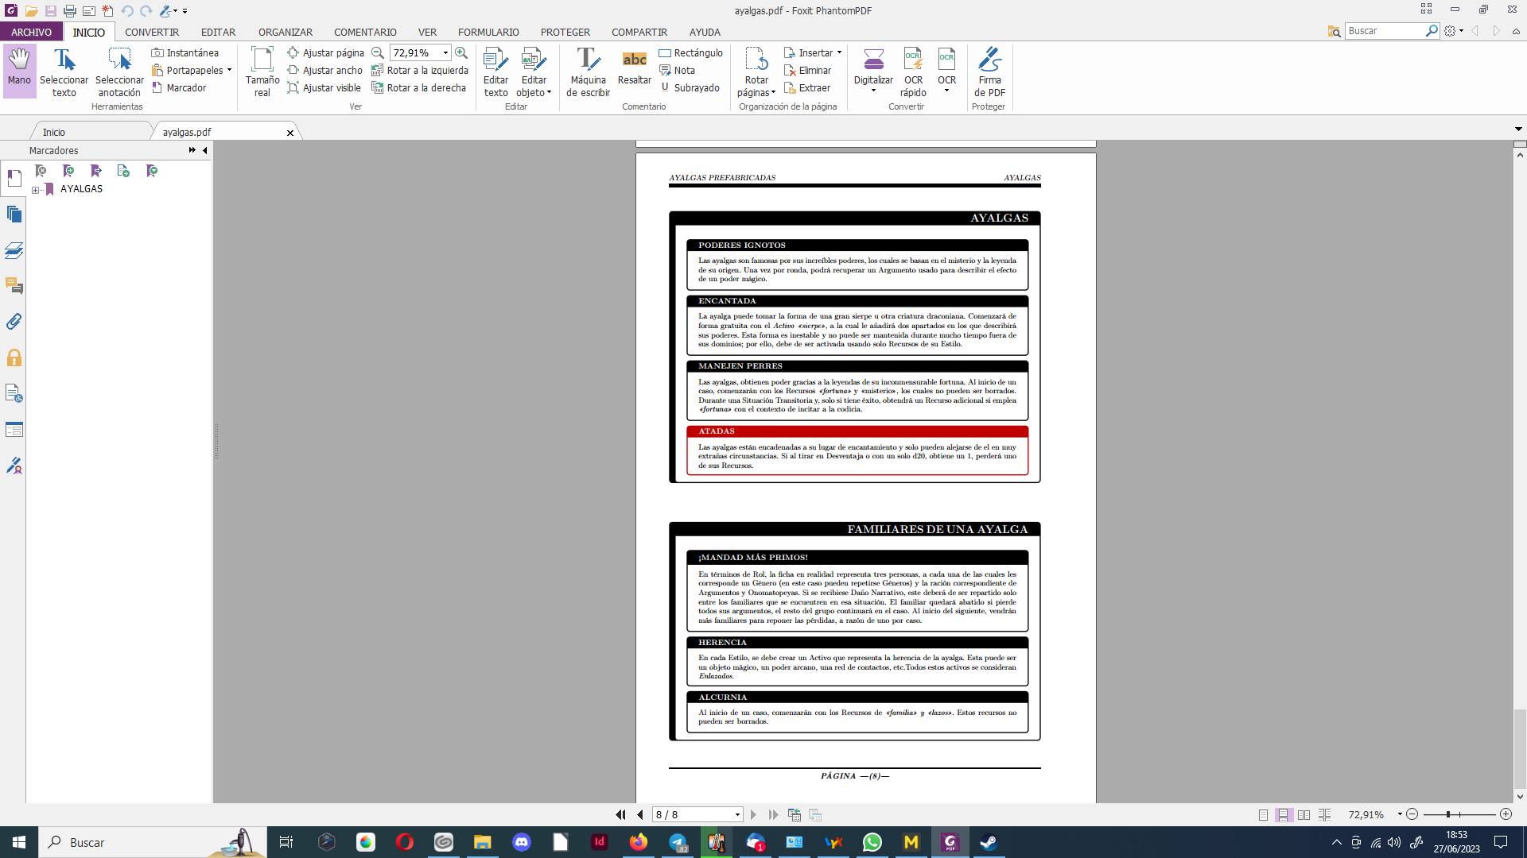This screenshot has width=1527, height=858.
Task: Run OCR rápido
Action: coord(913,71)
